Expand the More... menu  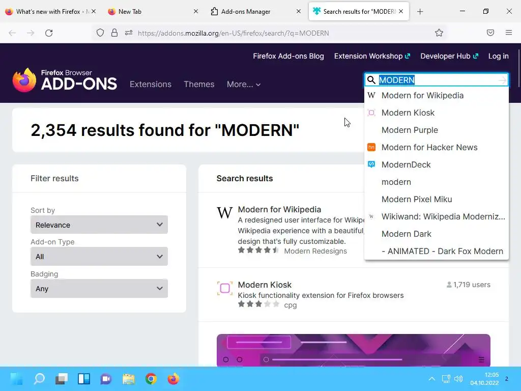click(244, 84)
